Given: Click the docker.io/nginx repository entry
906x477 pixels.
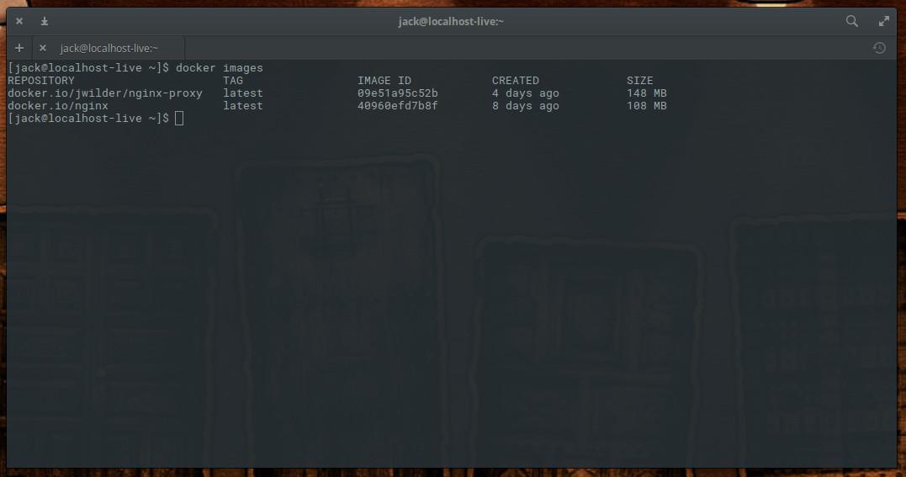Looking at the screenshot, I should pos(58,106).
